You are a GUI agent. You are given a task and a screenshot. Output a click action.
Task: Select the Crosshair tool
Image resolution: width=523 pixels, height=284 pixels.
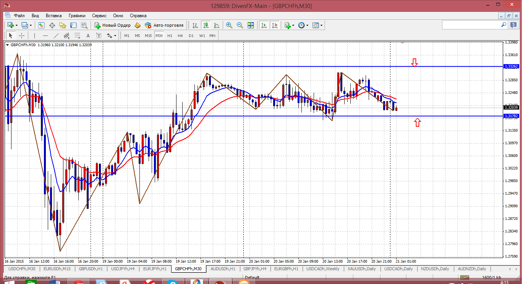[22, 35]
